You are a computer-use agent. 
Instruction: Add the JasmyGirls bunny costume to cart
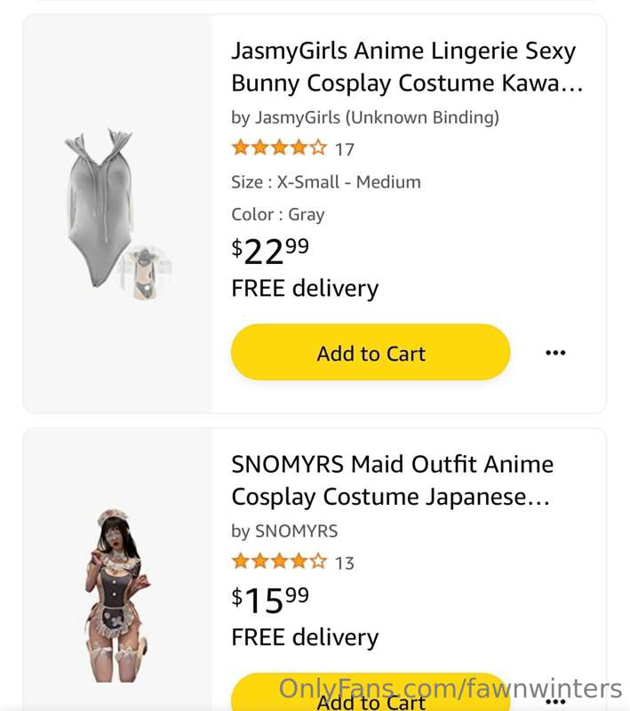[371, 352]
